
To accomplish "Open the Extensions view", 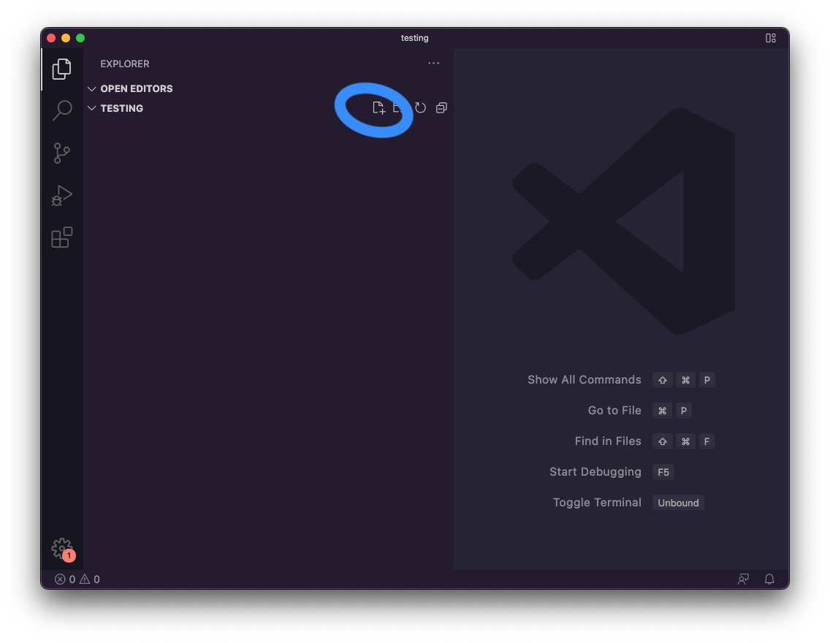I will 62,237.
